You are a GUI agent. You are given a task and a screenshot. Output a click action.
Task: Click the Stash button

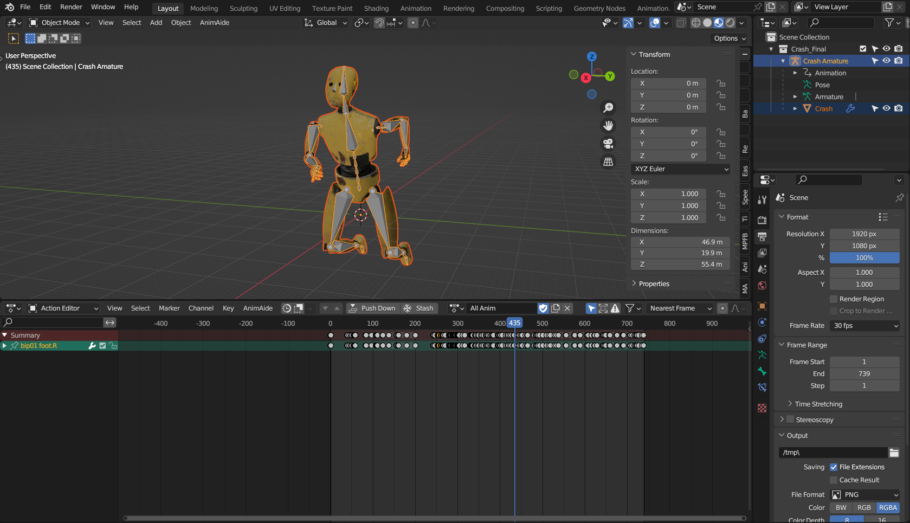[x=418, y=308]
